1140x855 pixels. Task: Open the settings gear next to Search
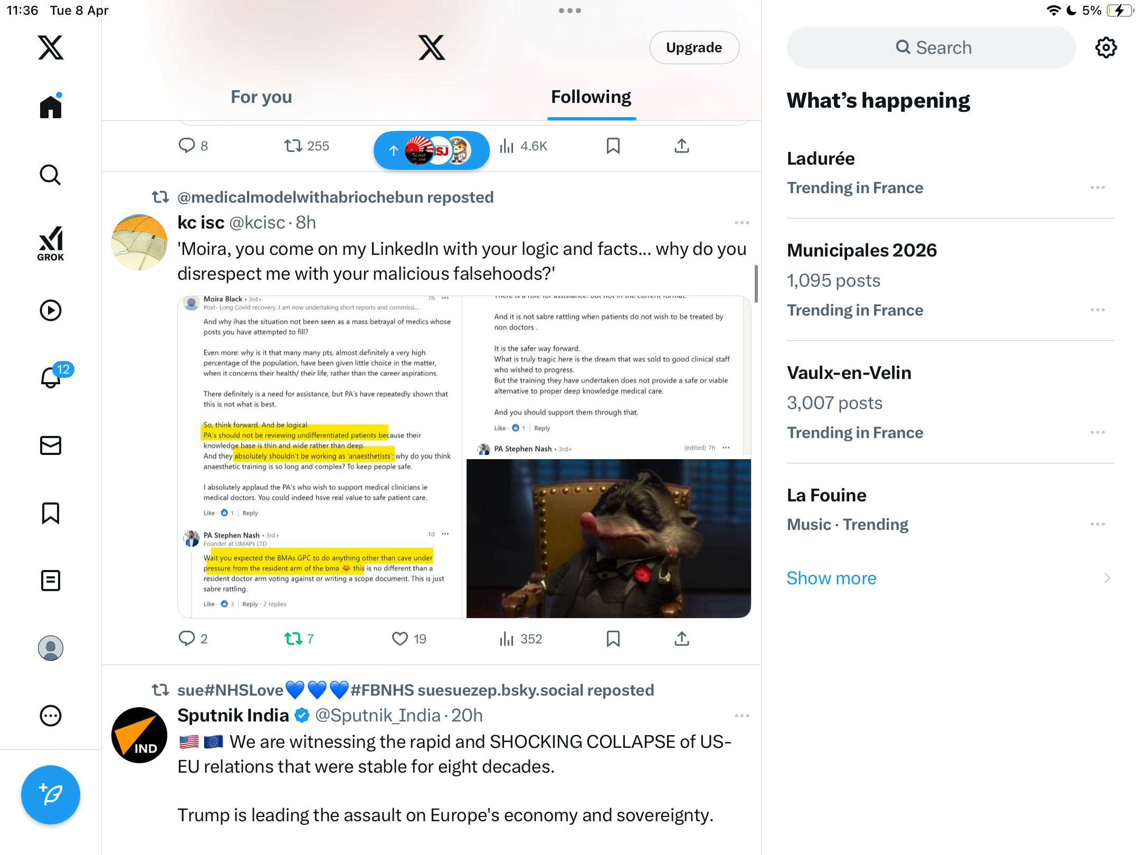(x=1106, y=47)
